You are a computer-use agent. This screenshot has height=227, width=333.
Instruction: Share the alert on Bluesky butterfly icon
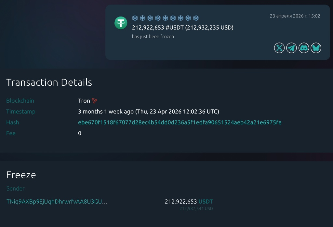tap(316, 48)
